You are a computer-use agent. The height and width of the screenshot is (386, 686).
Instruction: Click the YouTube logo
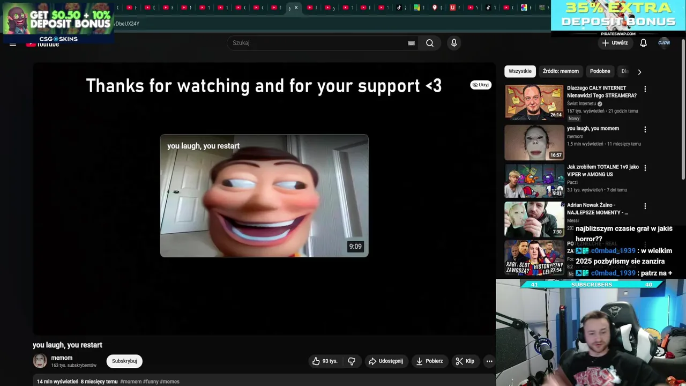[x=43, y=44]
